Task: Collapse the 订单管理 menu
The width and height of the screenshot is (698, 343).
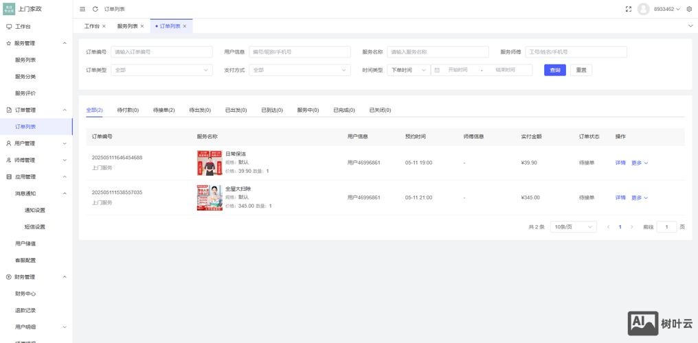Action: [36, 110]
